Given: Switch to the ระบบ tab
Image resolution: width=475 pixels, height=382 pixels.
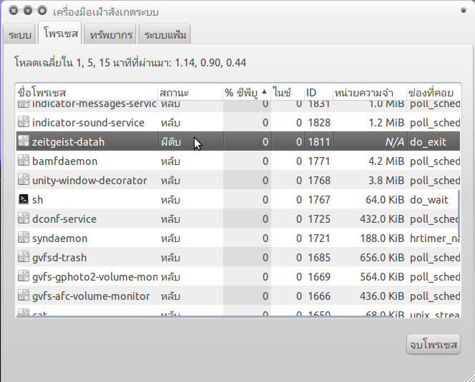Looking at the screenshot, I should tap(20, 34).
